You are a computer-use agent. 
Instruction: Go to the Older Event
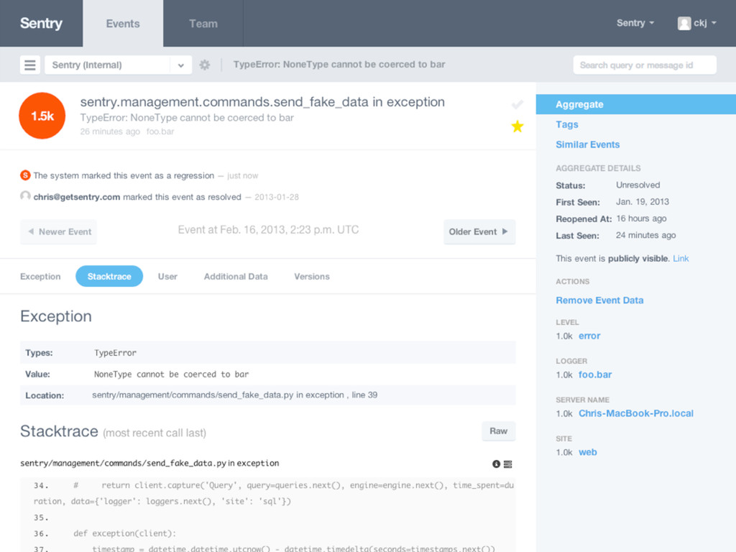point(479,231)
